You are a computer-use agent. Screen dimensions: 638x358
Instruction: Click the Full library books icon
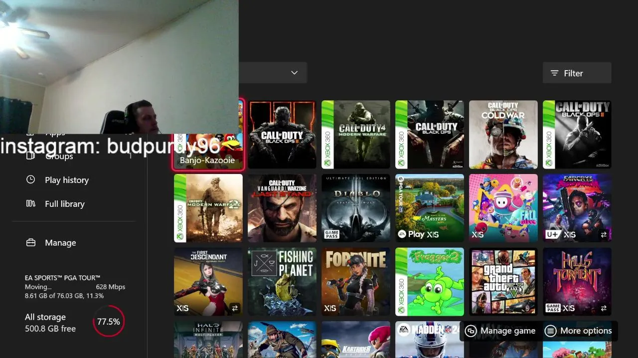(31, 203)
